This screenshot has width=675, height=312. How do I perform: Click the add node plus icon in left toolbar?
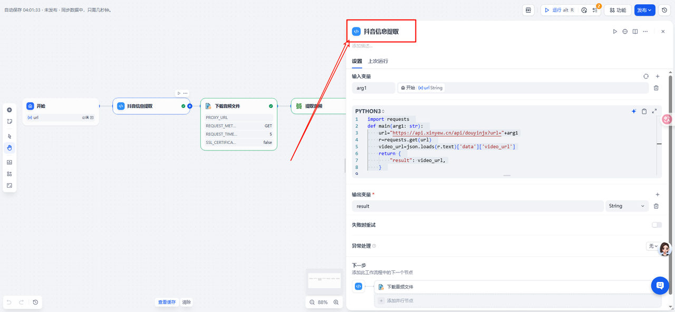[x=9, y=110]
